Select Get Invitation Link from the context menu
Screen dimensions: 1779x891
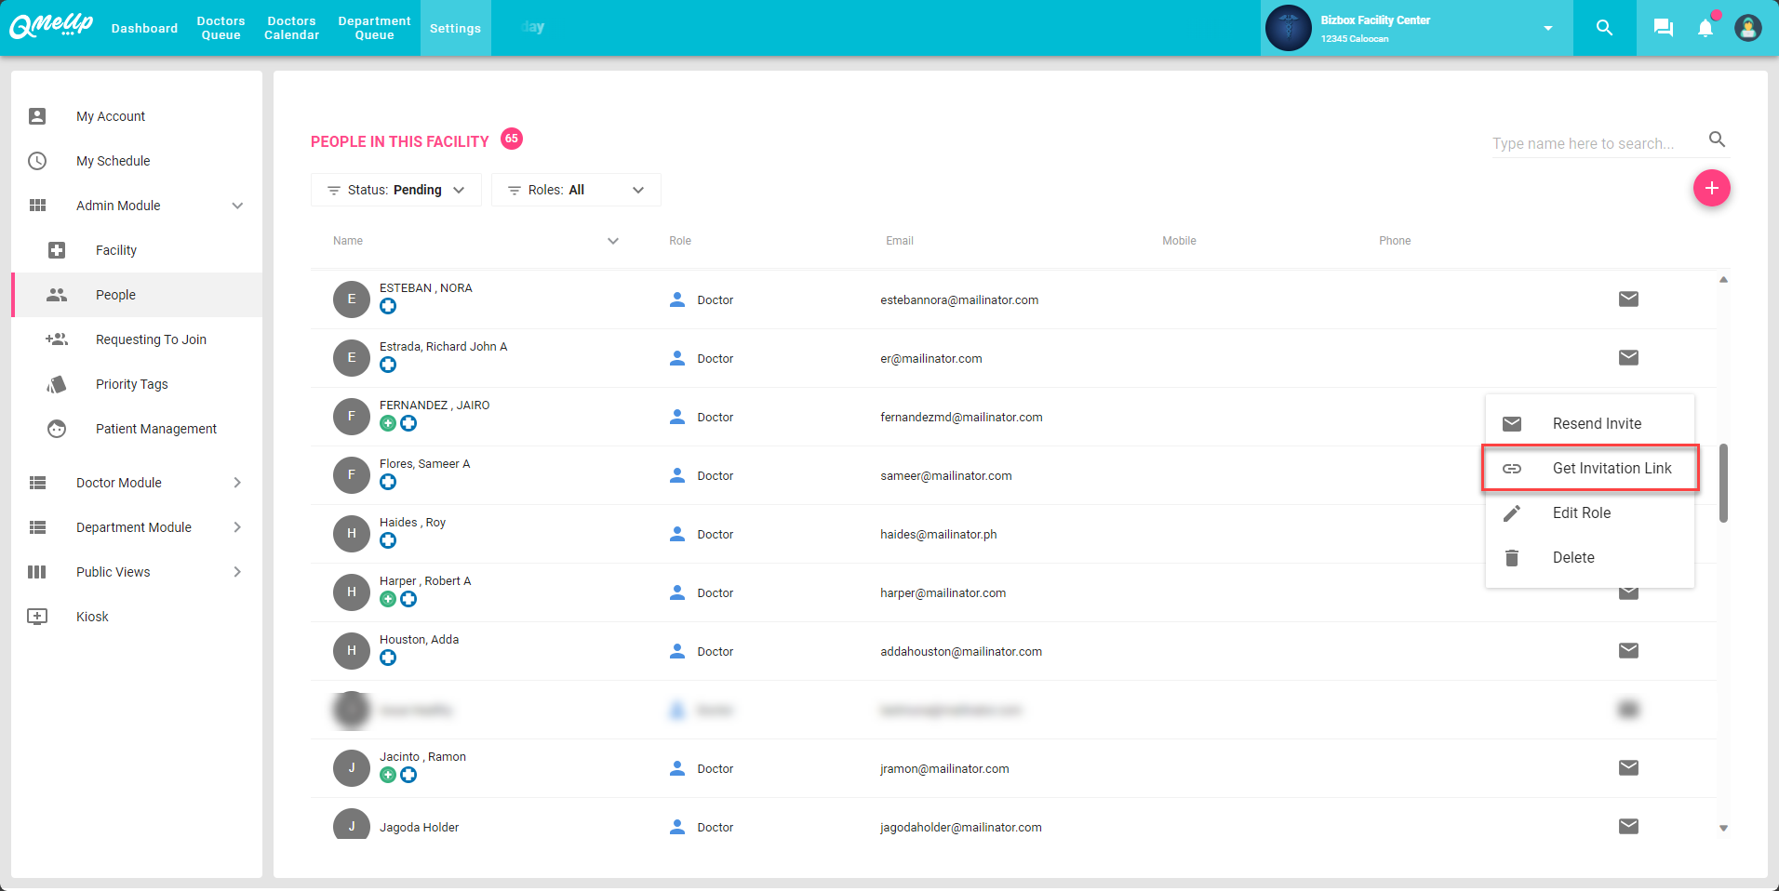pyautogui.click(x=1611, y=468)
